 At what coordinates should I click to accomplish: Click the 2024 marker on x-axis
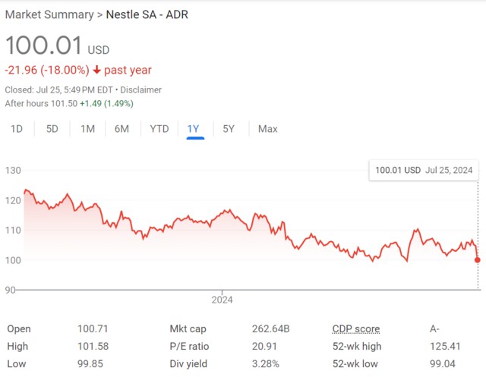pyautogui.click(x=222, y=300)
